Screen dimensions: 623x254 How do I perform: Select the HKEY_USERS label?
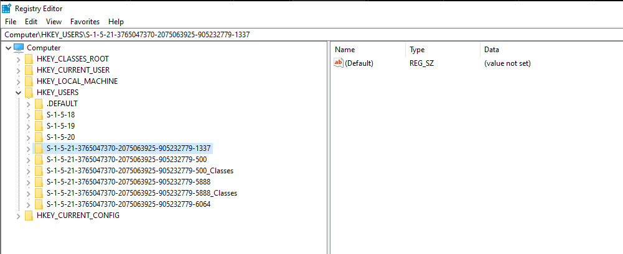tap(58, 93)
